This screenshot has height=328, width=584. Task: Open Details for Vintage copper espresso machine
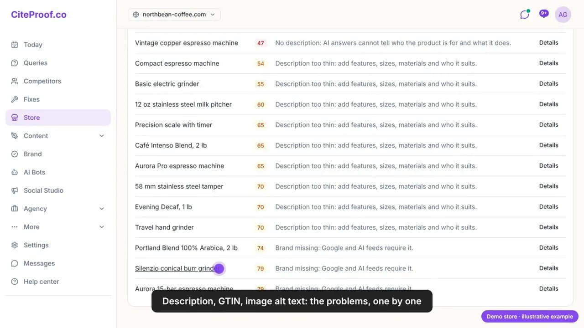tap(548, 43)
